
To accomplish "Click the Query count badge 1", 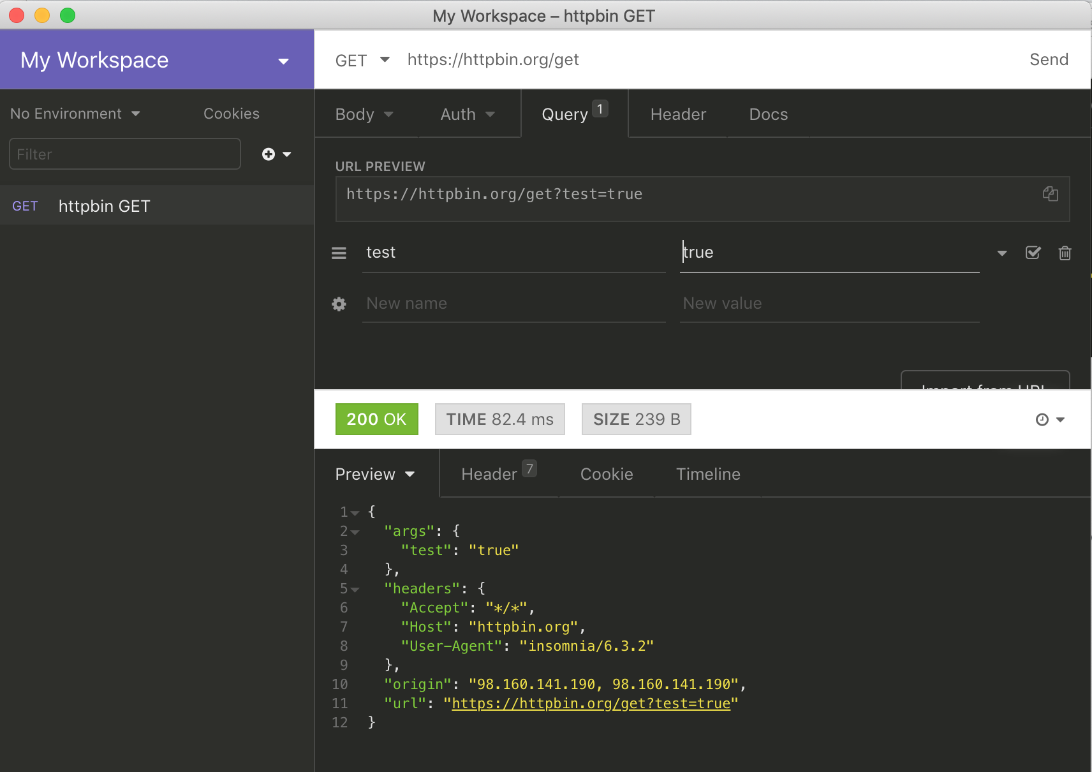I will pos(600,108).
